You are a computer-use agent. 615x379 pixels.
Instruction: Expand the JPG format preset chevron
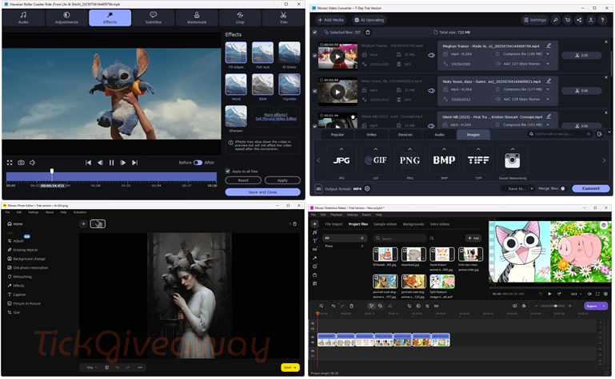[341, 149]
